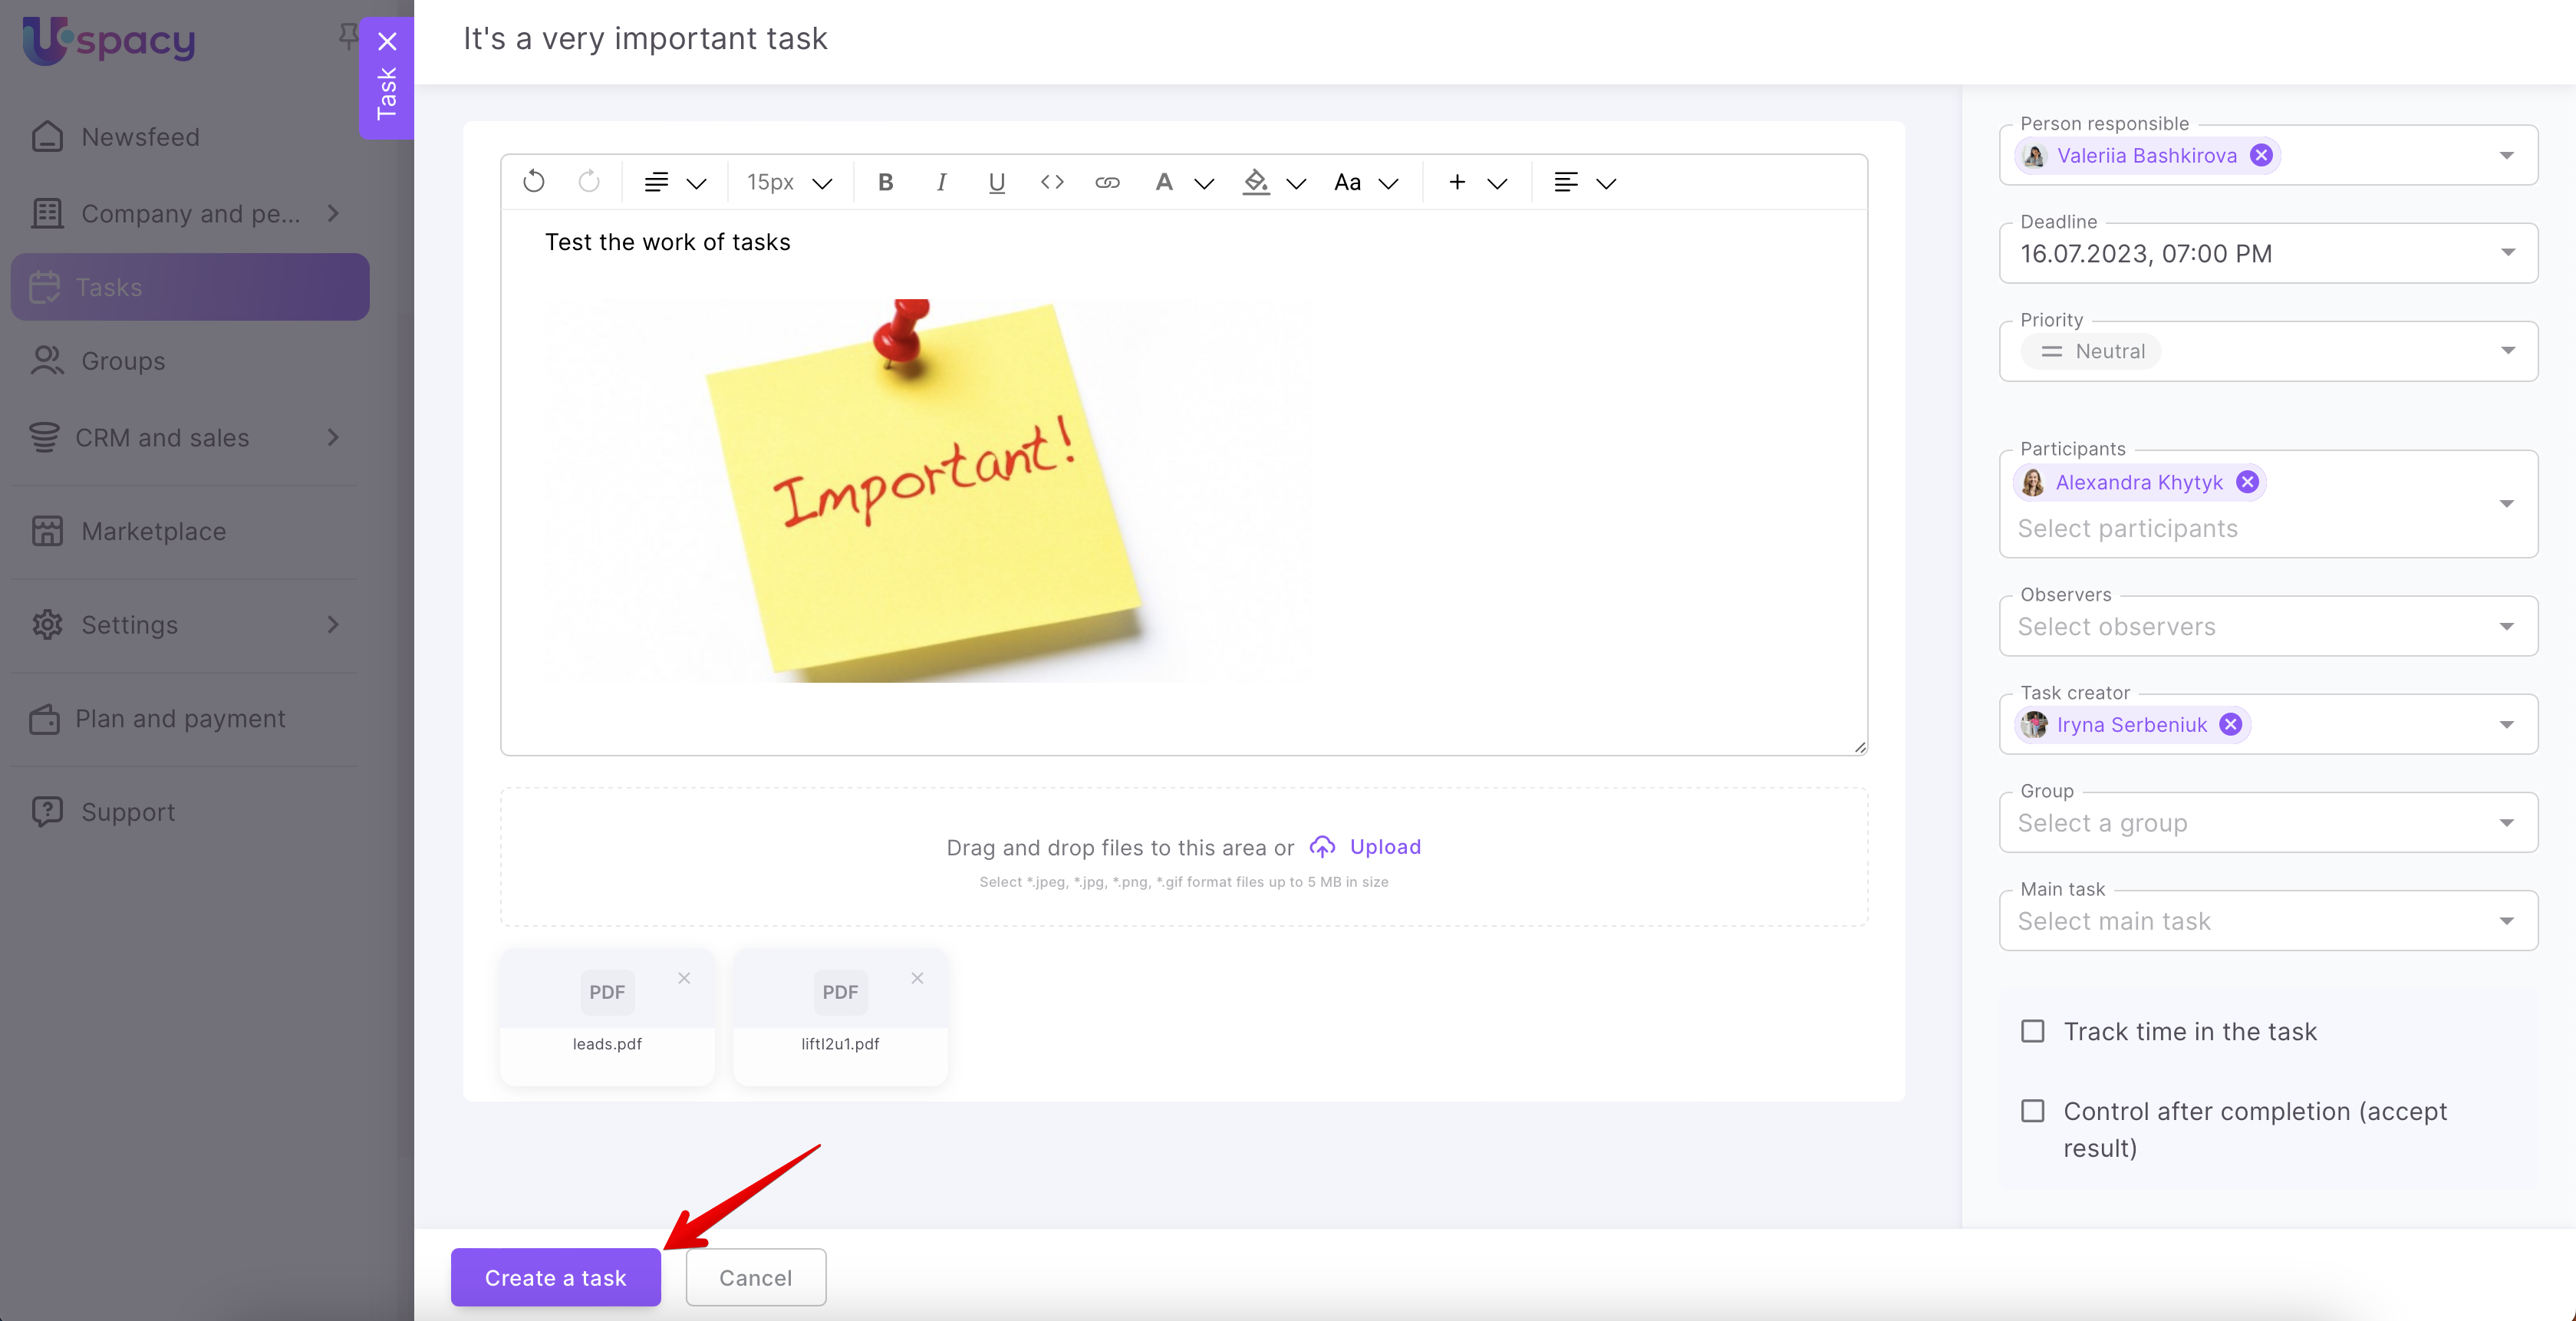Click the Upload link

click(1384, 847)
